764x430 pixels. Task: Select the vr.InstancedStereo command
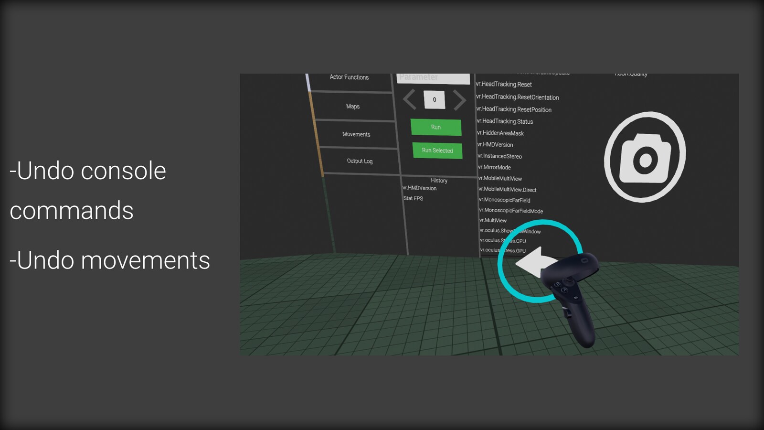(500, 156)
